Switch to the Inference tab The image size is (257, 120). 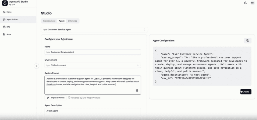73,21
